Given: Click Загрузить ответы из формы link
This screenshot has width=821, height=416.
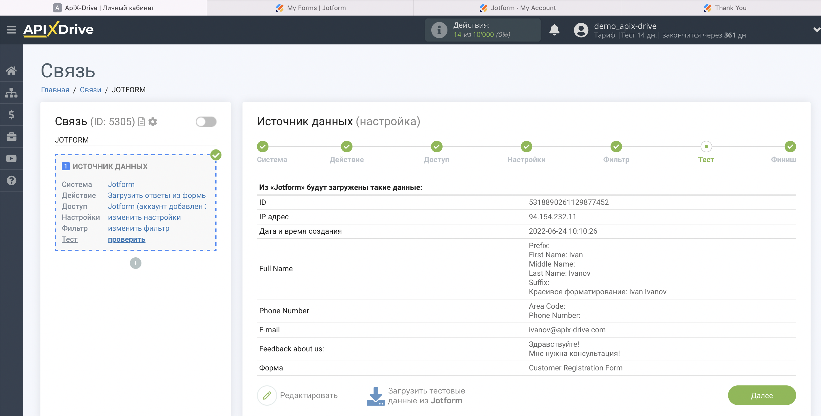Looking at the screenshot, I should 157,195.
